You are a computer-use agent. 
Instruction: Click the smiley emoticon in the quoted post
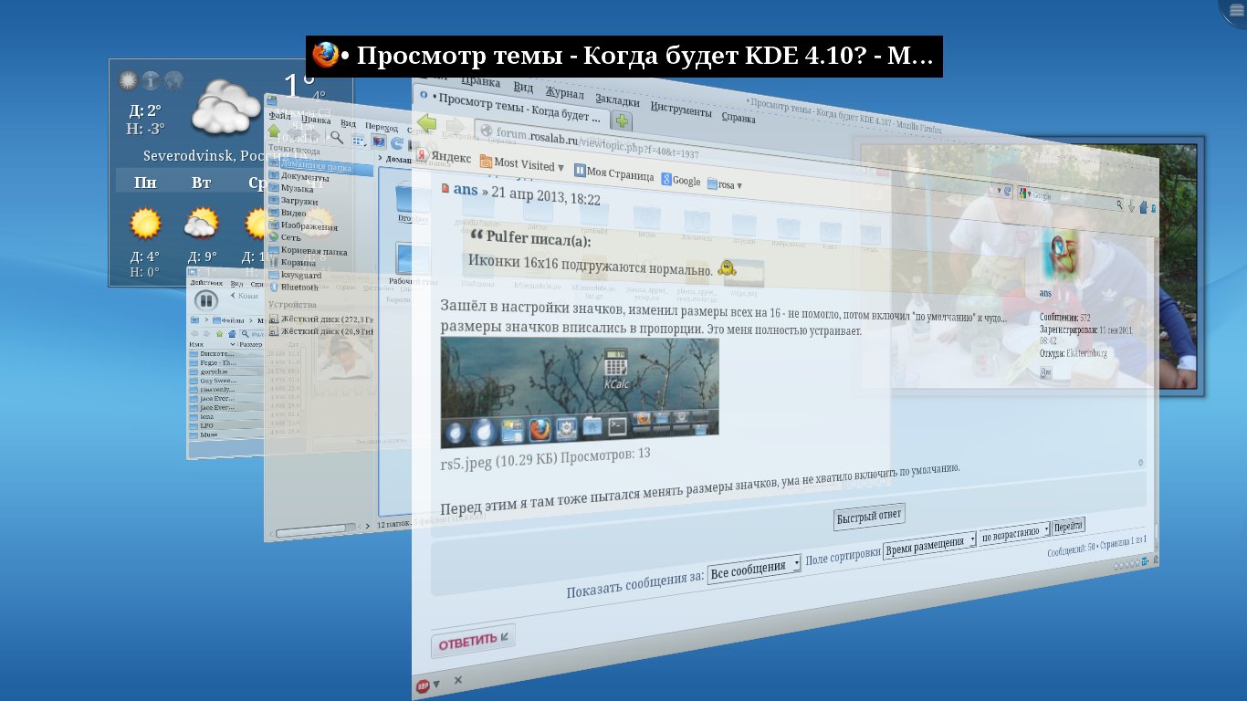727,268
